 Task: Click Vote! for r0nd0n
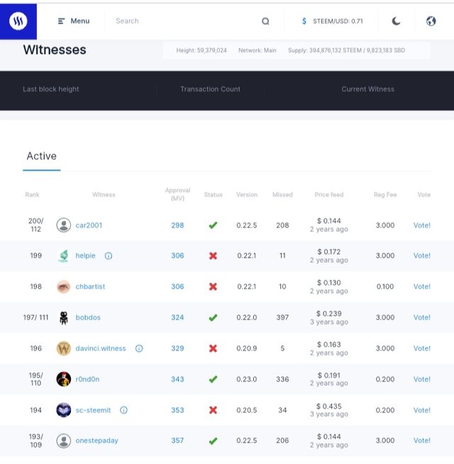click(422, 380)
